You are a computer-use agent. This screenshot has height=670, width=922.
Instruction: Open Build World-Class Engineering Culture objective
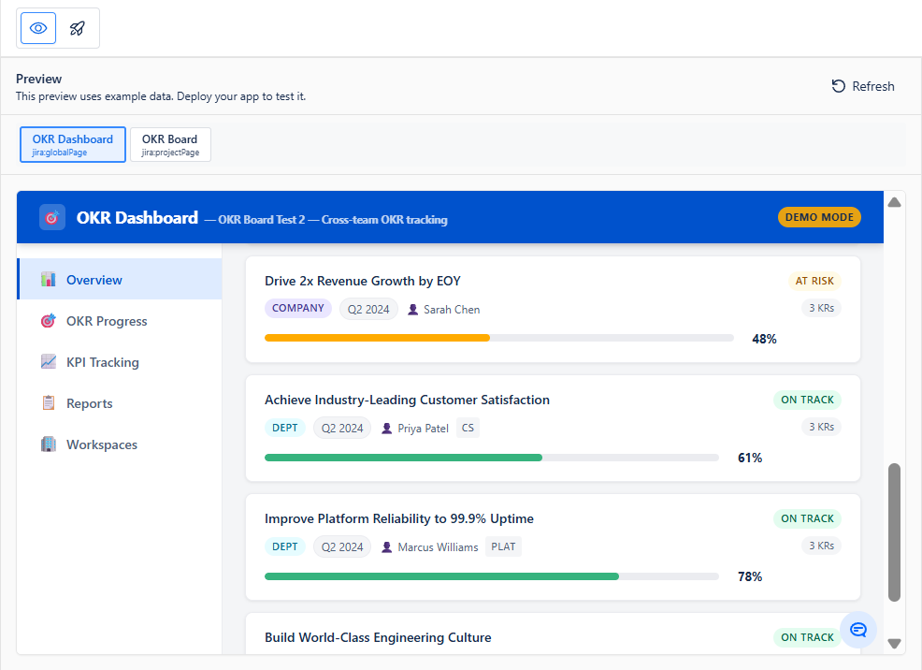378,637
